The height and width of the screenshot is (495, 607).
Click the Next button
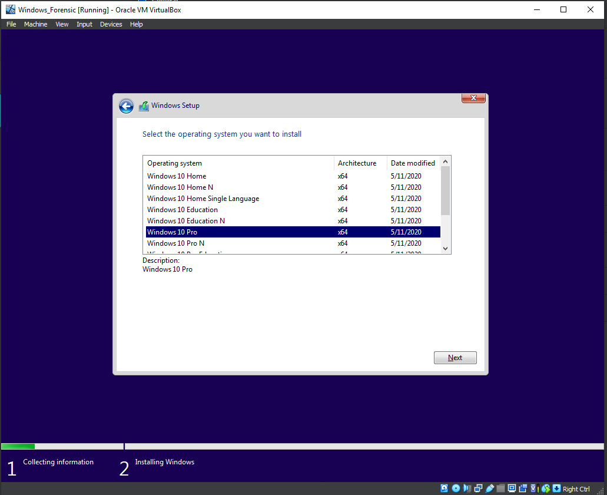455,358
